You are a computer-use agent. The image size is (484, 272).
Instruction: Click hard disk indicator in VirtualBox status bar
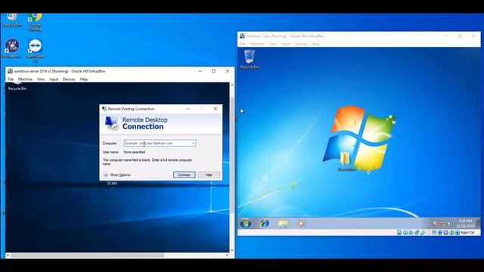(x=399, y=233)
